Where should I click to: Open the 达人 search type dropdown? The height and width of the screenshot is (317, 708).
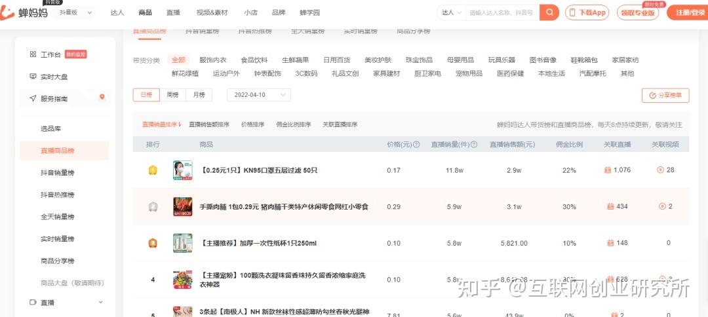pos(452,12)
